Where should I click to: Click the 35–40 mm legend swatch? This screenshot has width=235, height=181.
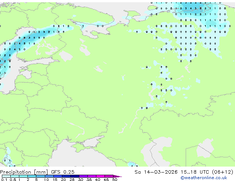coord(92,176)
